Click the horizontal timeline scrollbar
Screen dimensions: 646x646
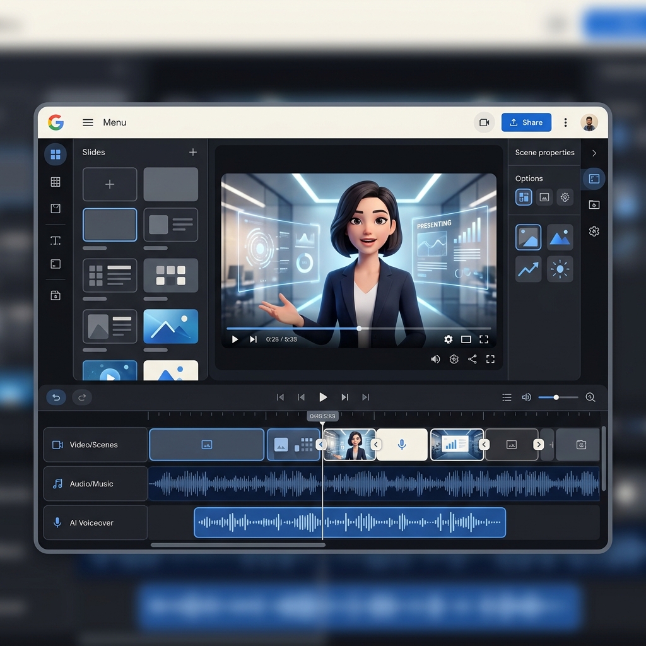[238, 544]
